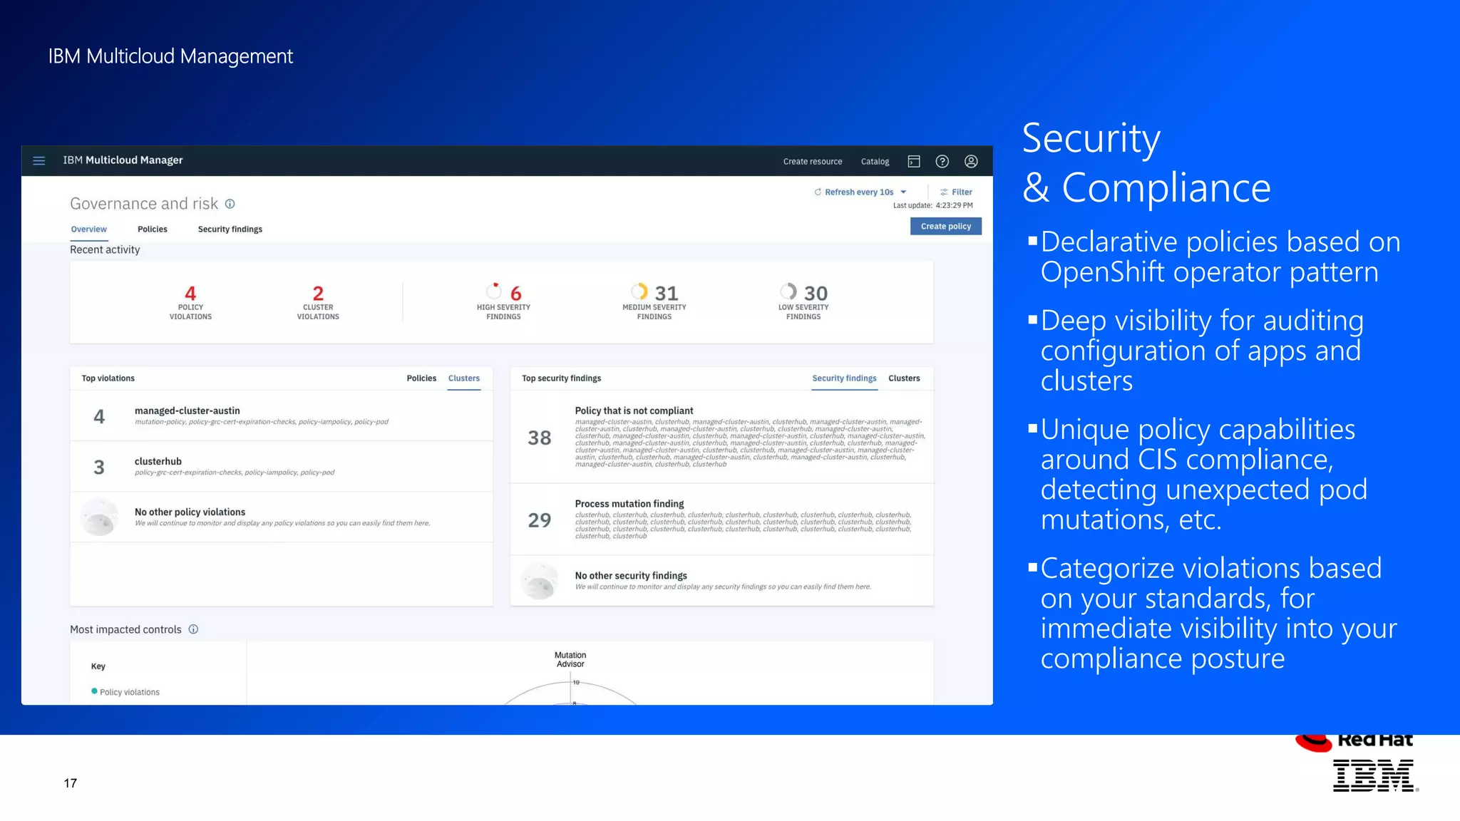Click Create resource in header
The width and height of the screenshot is (1460, 821).
tap(813, 162)
